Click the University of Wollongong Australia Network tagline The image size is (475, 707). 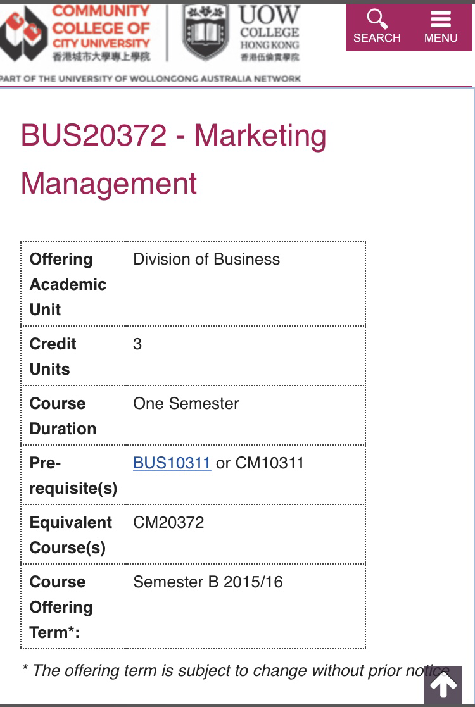click(x=150, y=79)
